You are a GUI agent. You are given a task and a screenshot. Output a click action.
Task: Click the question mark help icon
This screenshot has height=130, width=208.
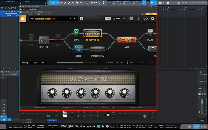[87, 2]
